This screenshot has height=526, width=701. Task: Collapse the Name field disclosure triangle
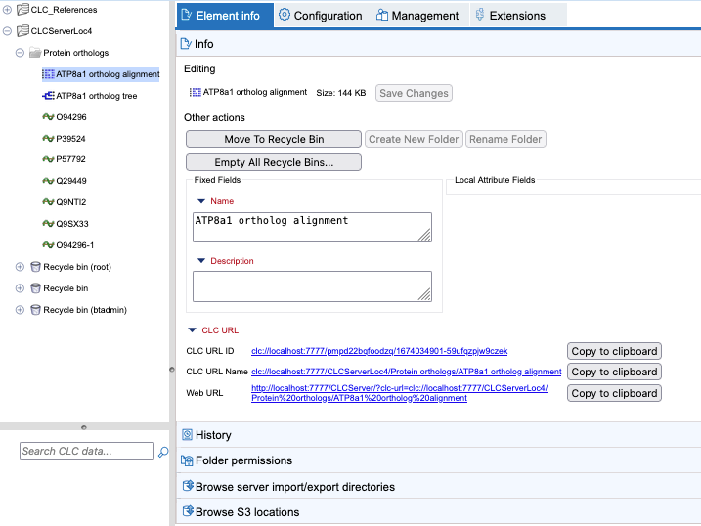[x=201, y=201]
